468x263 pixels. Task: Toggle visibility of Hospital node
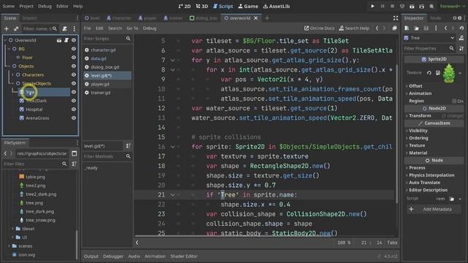click(x=74, y=109)
